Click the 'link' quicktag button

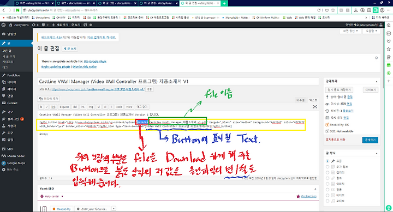[53, 107]
